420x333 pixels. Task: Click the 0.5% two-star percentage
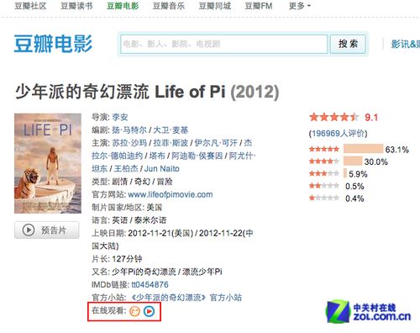pyautogui.click(x=354, y=187)
